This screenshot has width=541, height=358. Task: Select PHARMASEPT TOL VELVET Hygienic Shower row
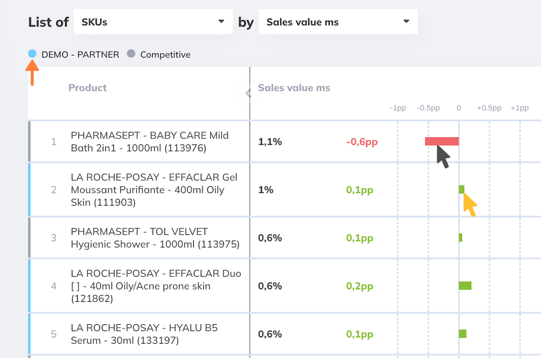(155, 238)
